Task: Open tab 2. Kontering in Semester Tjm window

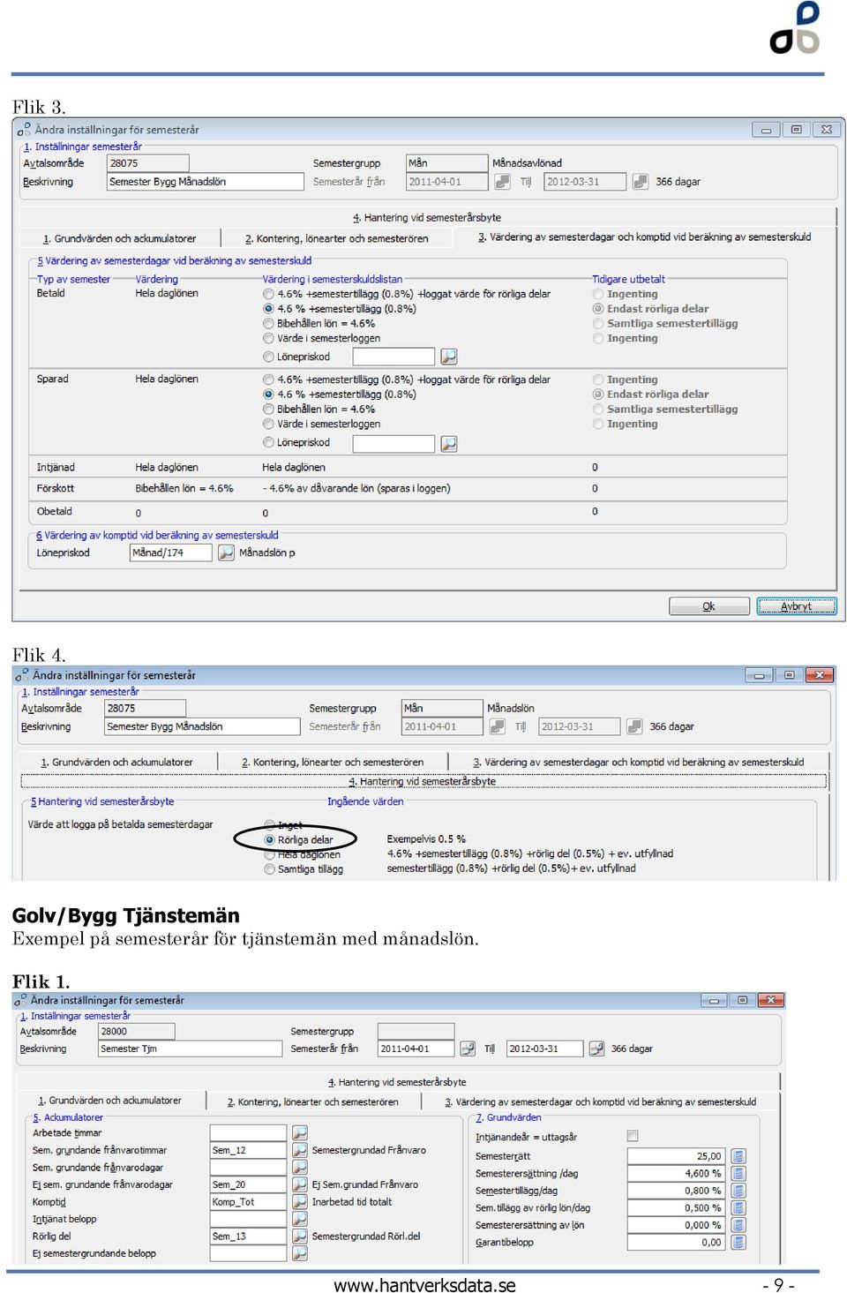Action: [x=312, y=1101]
